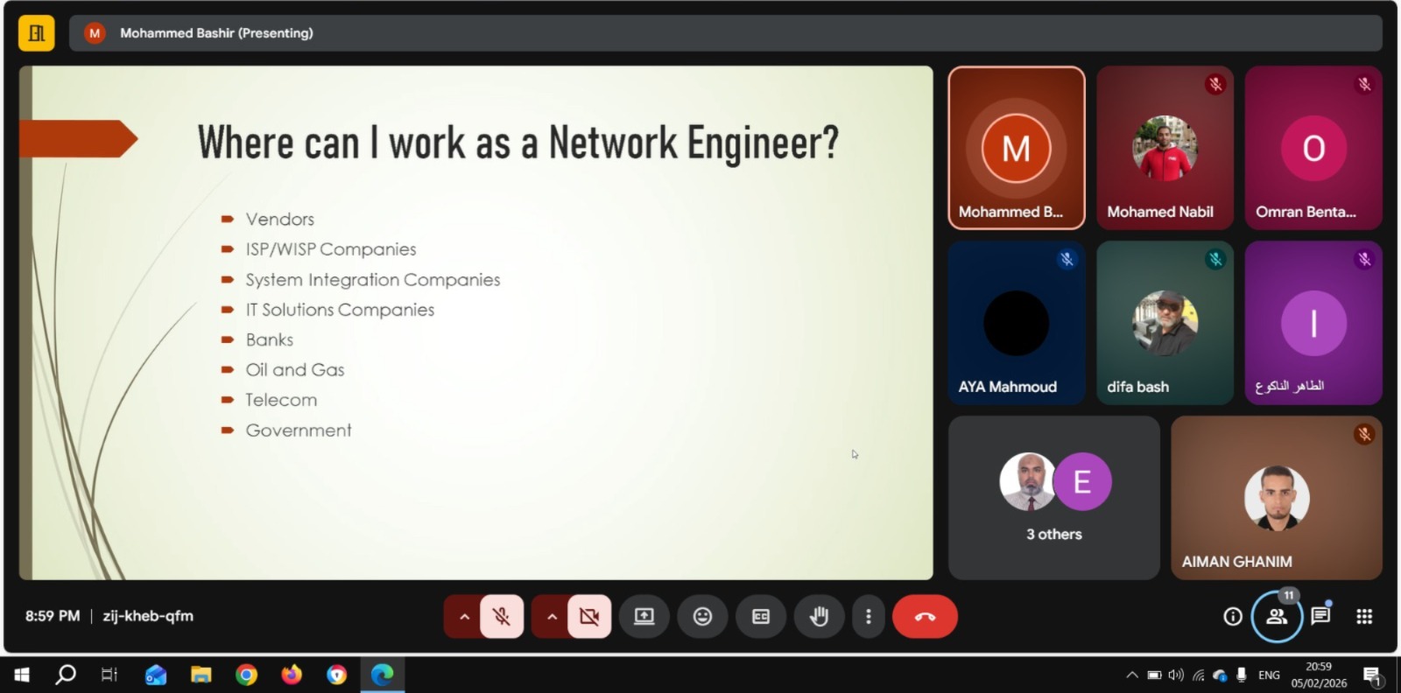1401x693 pixels.
Task: Click the ENG language indicator
Action: [1269, 675]
